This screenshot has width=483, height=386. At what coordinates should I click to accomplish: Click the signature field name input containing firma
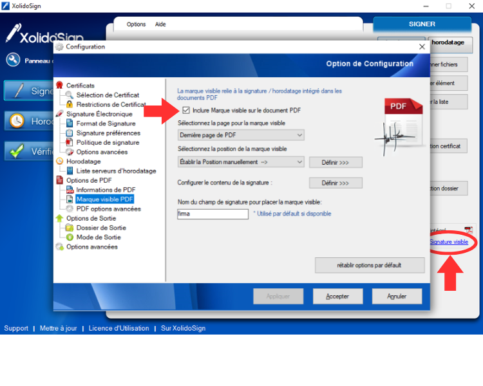tap(213, 214)
